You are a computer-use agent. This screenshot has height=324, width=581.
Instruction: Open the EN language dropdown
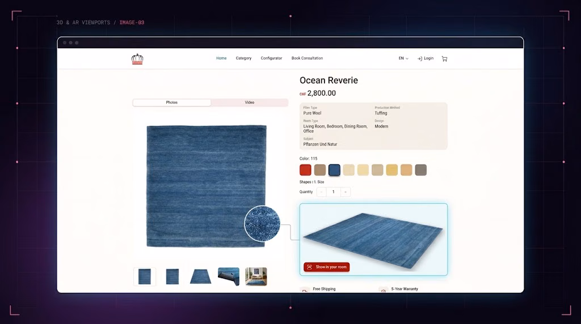click(x=403, y=58)
